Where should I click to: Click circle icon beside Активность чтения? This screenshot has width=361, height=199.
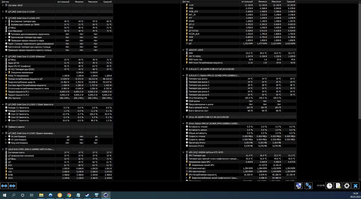(187, 127)
